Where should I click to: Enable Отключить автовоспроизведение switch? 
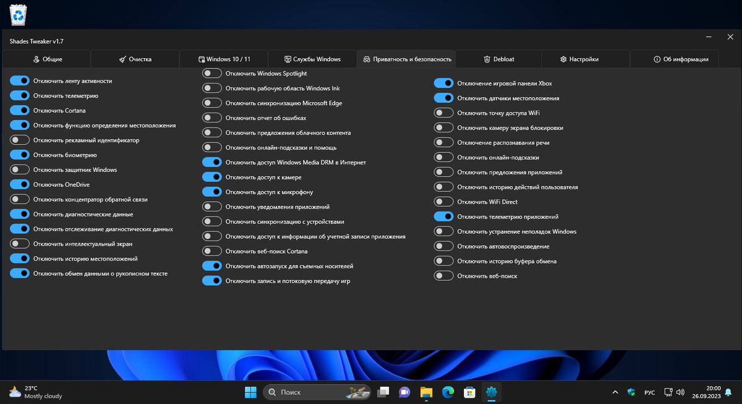(x=444, y=246)
